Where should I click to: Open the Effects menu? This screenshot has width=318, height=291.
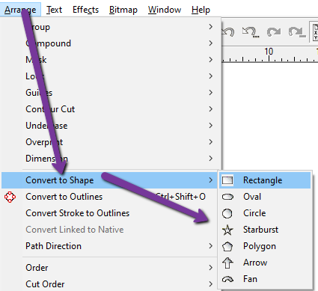click(x=85, y=10)
